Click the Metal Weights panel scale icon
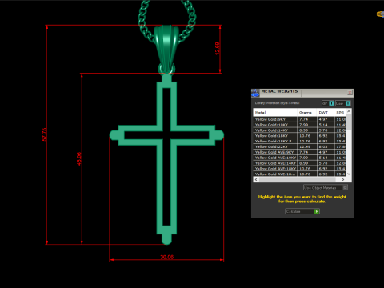The width and height of the screenshot is (384, 288). (x=255, y=93)
